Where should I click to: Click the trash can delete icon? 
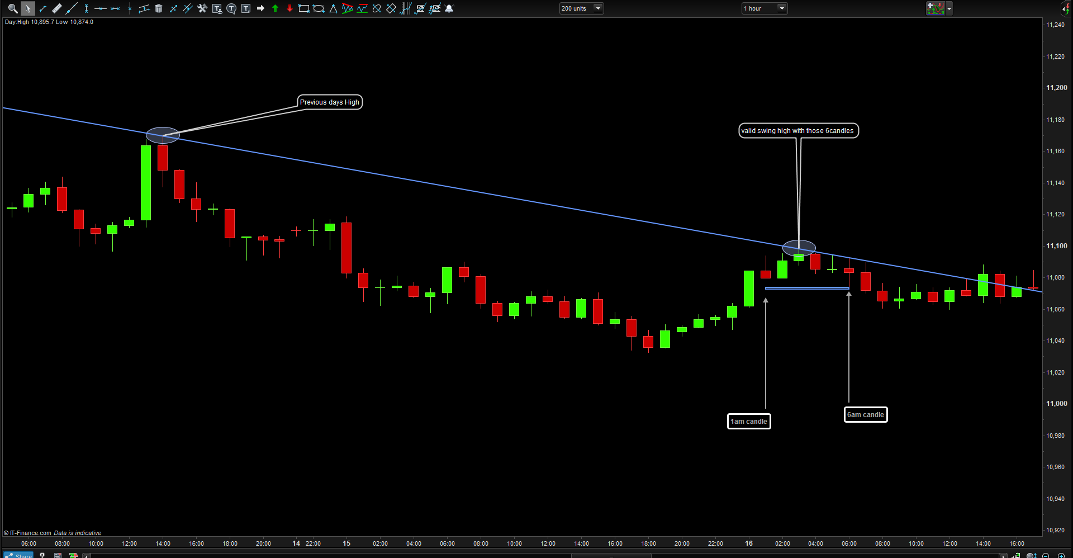(159, 8)
